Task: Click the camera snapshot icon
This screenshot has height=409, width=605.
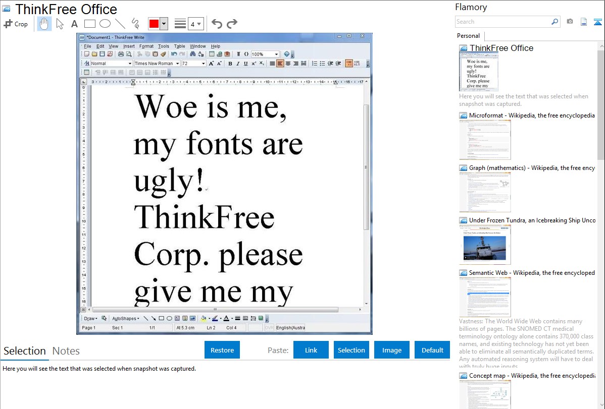Action: (x=570, y=22)
